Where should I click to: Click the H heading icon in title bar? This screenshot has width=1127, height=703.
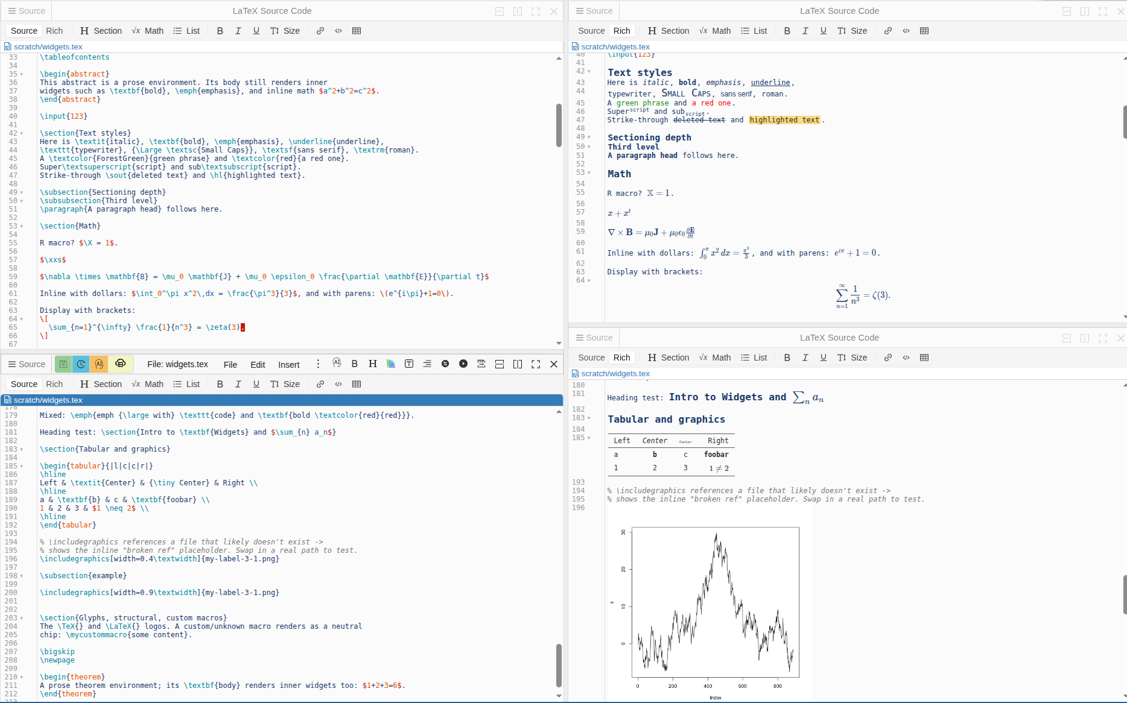[373, 364]
